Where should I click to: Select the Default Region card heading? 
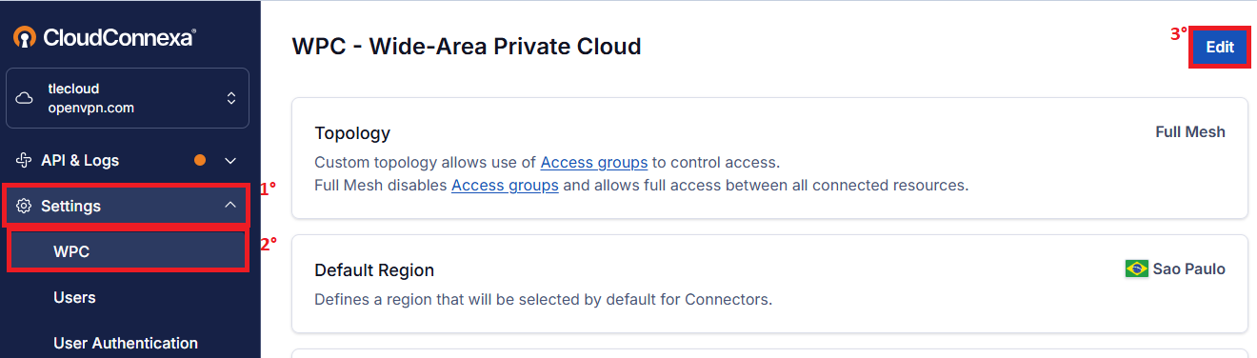374,270
